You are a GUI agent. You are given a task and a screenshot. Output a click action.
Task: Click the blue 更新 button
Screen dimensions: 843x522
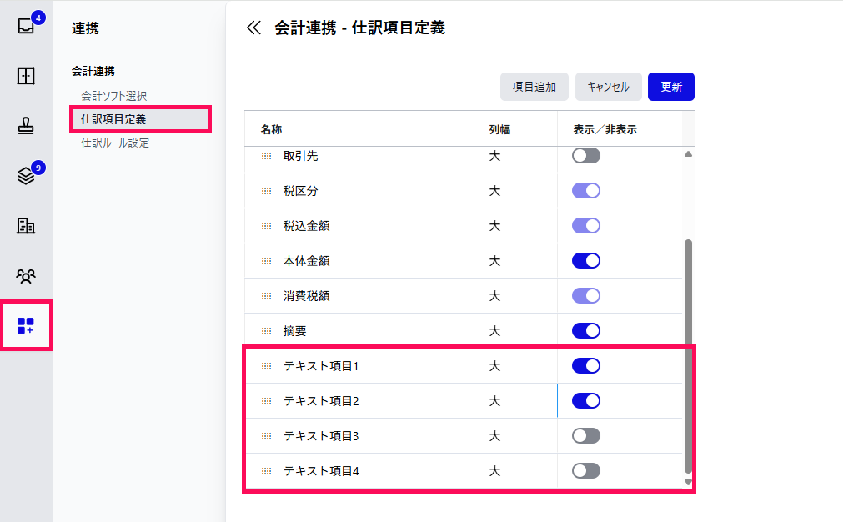point(671,87)
